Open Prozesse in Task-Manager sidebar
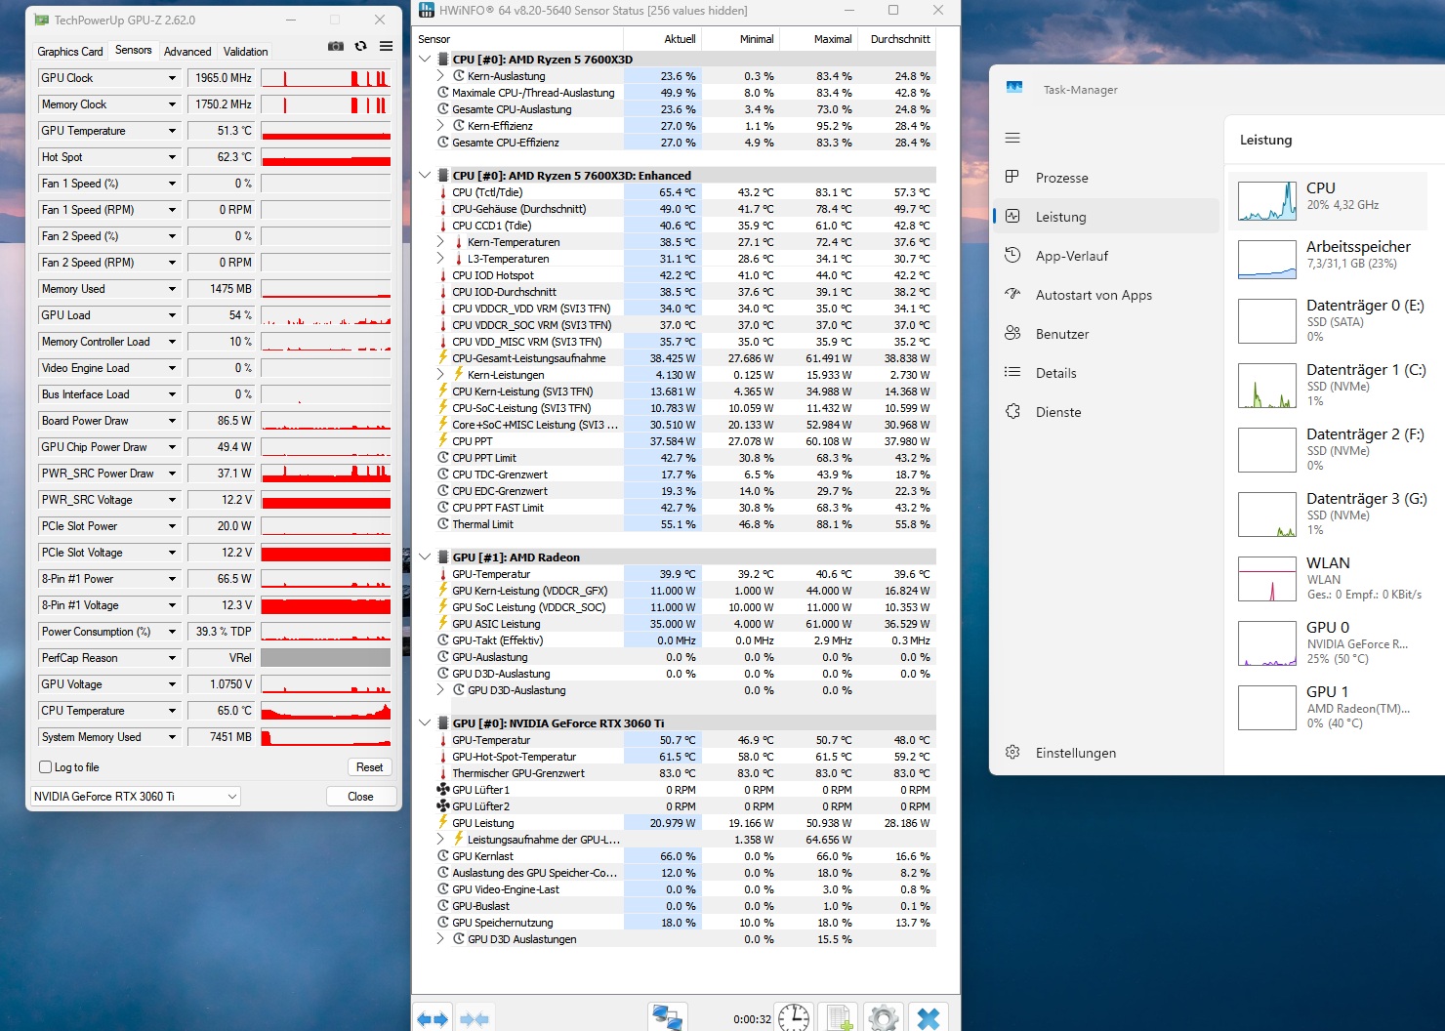The image size is (1445, 1031). tap(1106, 178)
